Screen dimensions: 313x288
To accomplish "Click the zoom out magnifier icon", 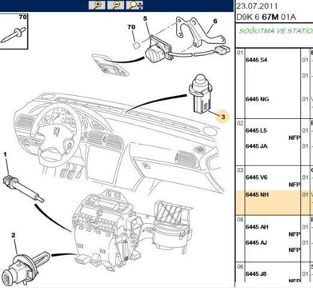I will pyautogui.click(x=116, y=5).
